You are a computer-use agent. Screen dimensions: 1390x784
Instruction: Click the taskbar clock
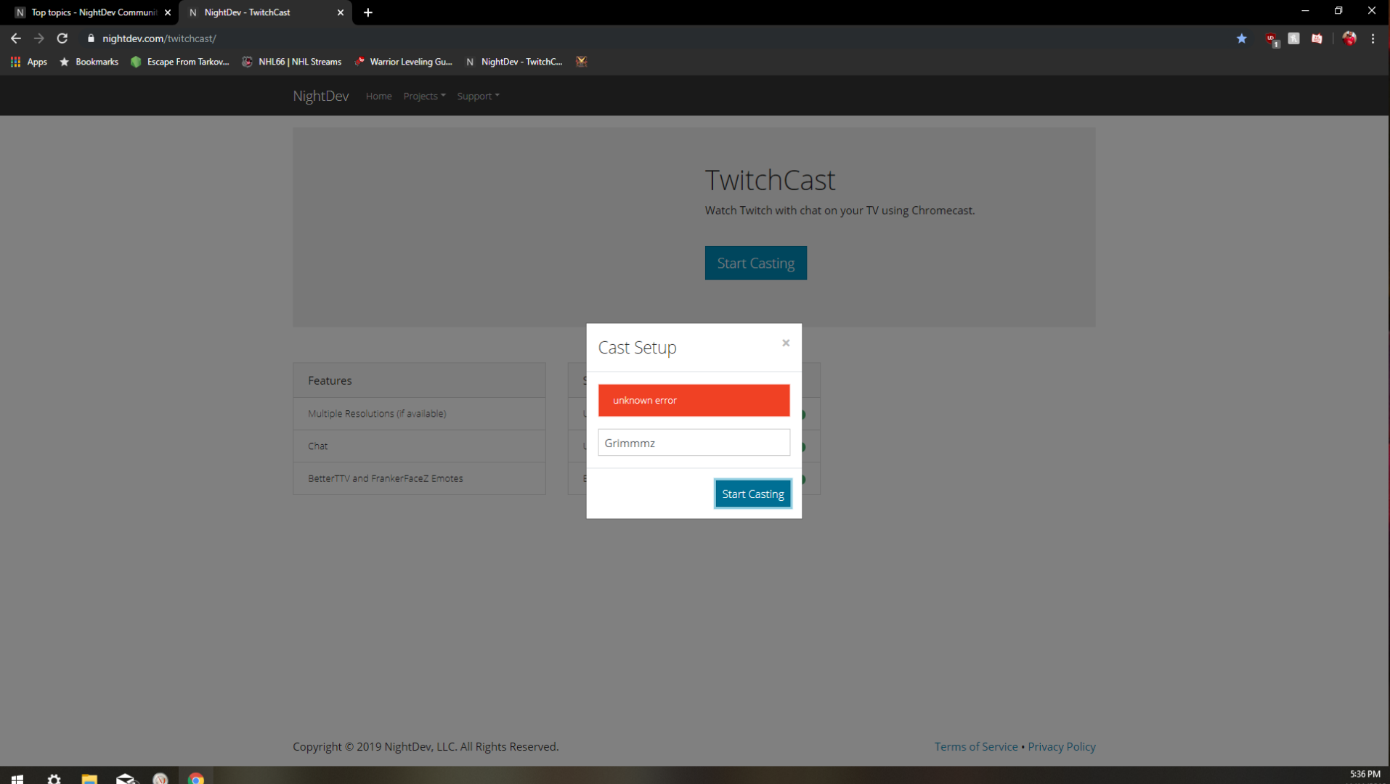[x=1365, y=775]
